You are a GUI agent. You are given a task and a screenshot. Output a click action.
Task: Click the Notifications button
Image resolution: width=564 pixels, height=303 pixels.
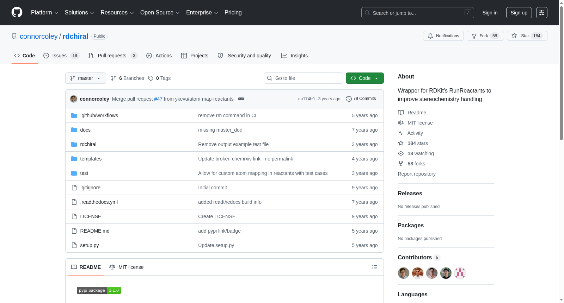pyautogui.click(x=443, y=36)
